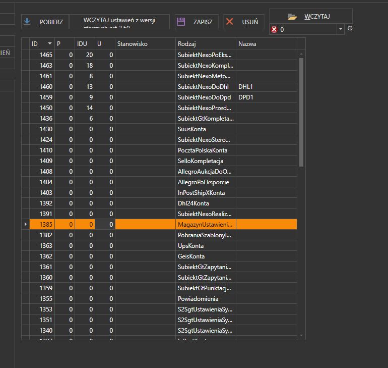Image resolution: width=388 pixels, height=368 pixels.
Task: Click the table vertical scrollbar thumb
Action: pos(301,112)
